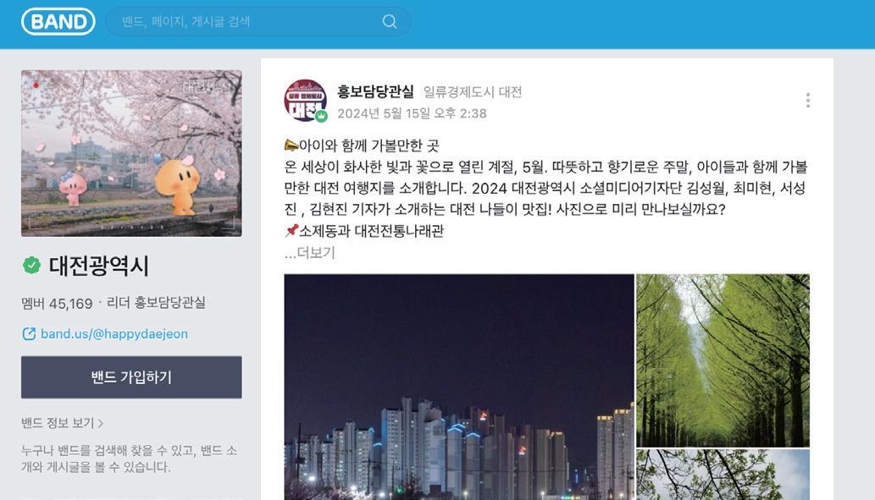Screen dimensions: 875x500
Task: Open the green tree-lined path photo
Action: [723, 360]
